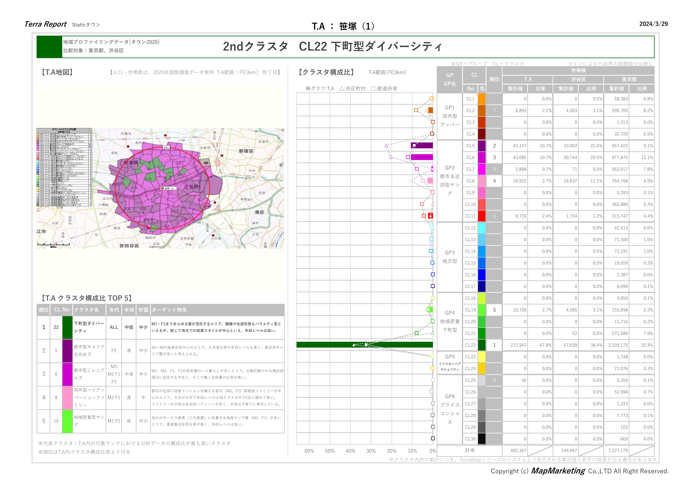Click the 東京都 column header

point(629,80)
